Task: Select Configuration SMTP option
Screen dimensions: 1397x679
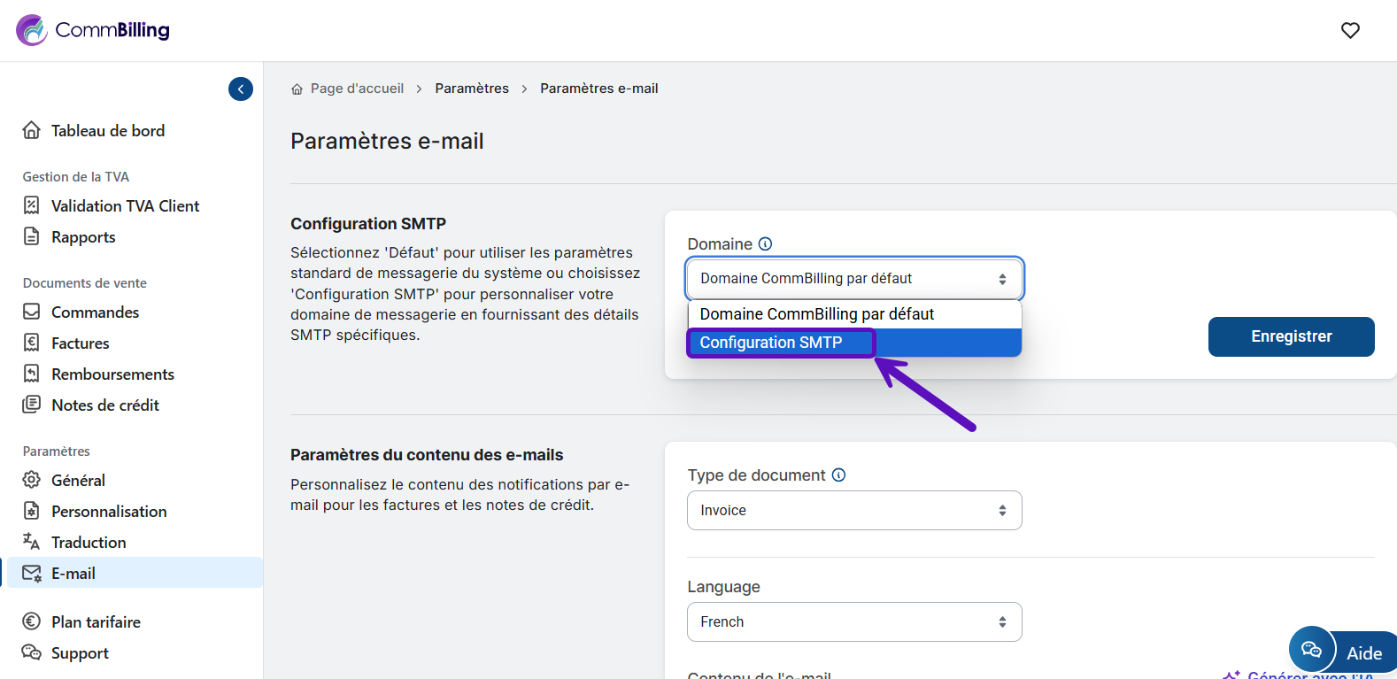Action: [x=771, y=343]
